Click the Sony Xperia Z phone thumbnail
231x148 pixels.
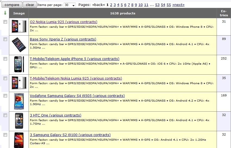(19, 45)
